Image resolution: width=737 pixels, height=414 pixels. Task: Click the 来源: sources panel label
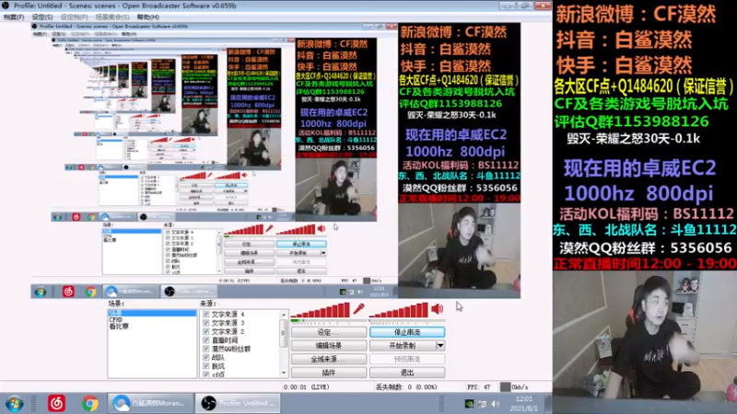tap(208, 304)
